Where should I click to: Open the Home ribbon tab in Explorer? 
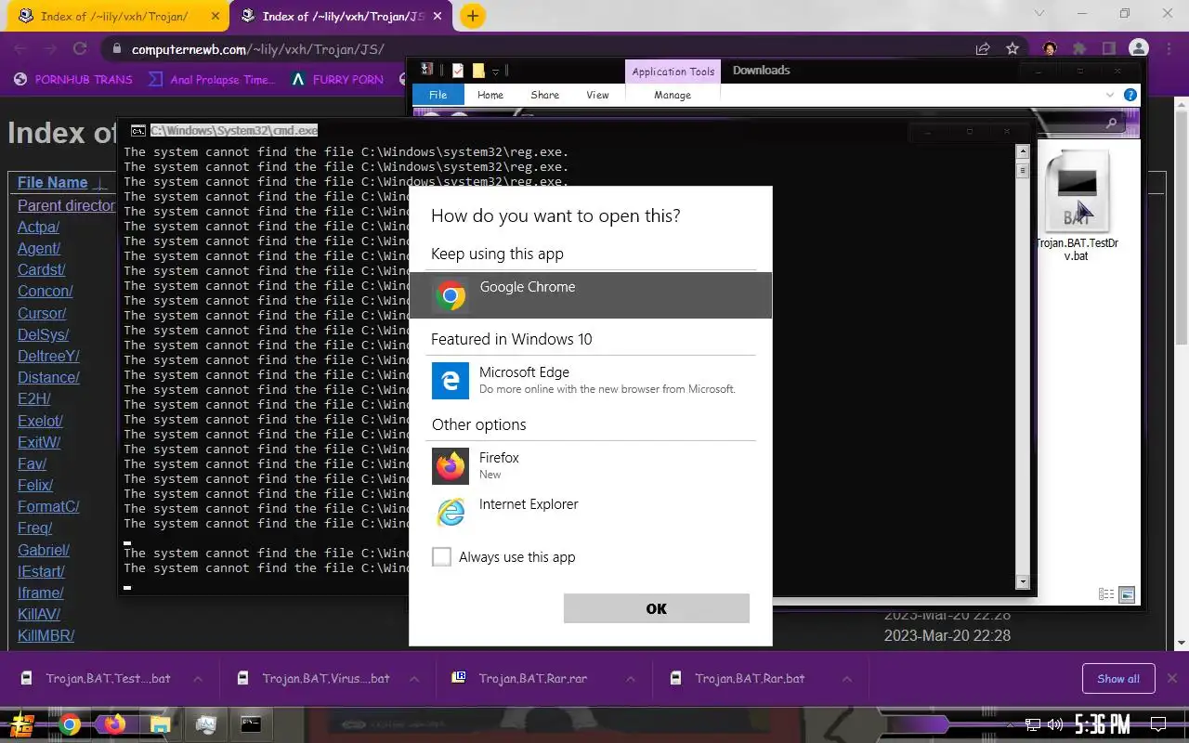click(490, 95)
